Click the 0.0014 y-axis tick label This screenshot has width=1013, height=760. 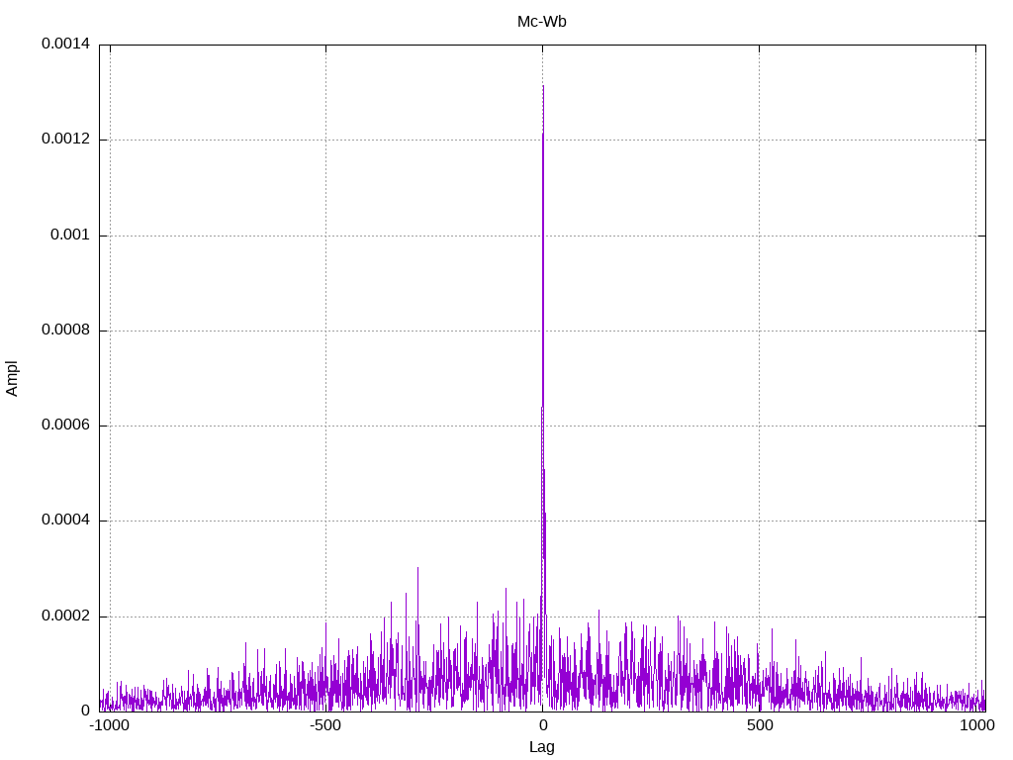66,44
